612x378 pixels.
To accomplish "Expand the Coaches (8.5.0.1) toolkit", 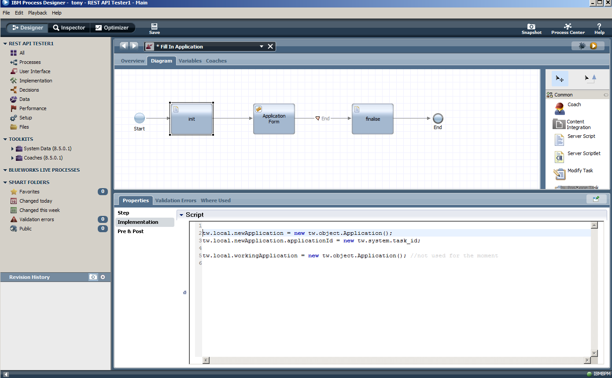I will (x=12, y=158).
